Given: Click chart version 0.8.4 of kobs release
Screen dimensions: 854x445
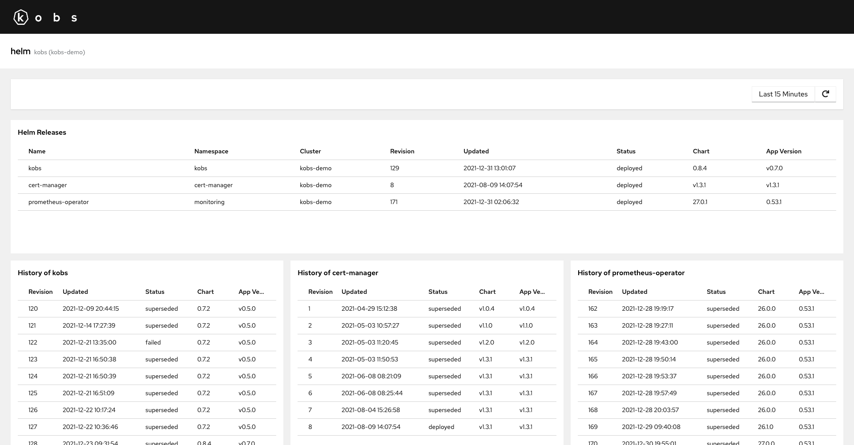Looking at the screenshot, I should [x=700, y=168].
